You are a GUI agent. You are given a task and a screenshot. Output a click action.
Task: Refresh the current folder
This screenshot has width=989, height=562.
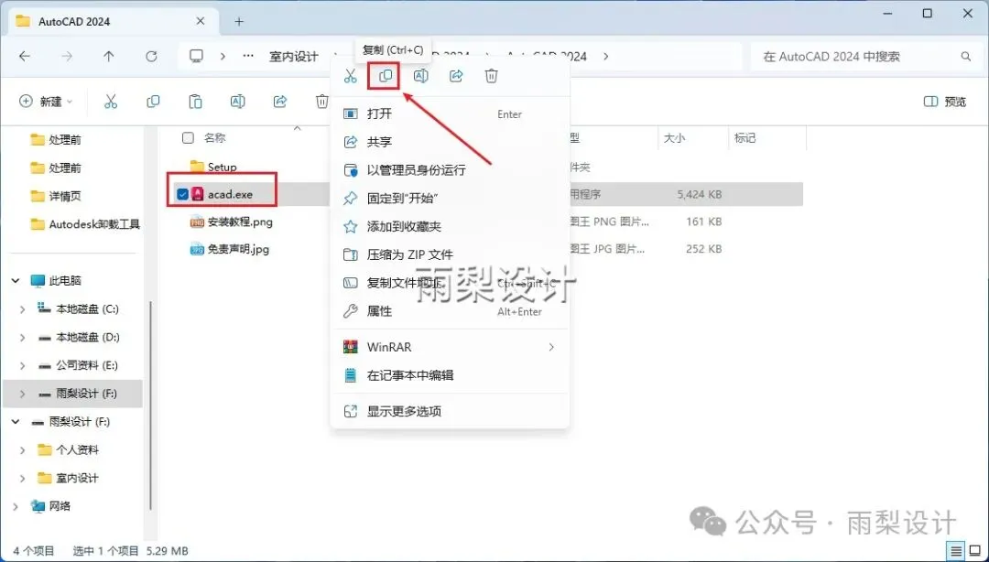click(x=151, y=56)
